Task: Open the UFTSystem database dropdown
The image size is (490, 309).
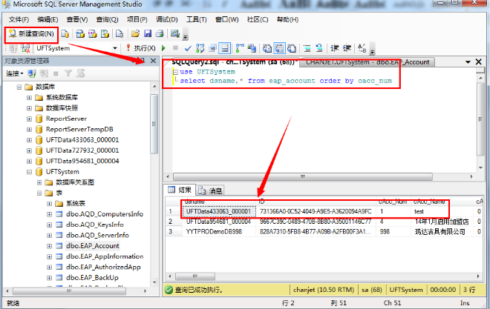Action: click(115, 48)
